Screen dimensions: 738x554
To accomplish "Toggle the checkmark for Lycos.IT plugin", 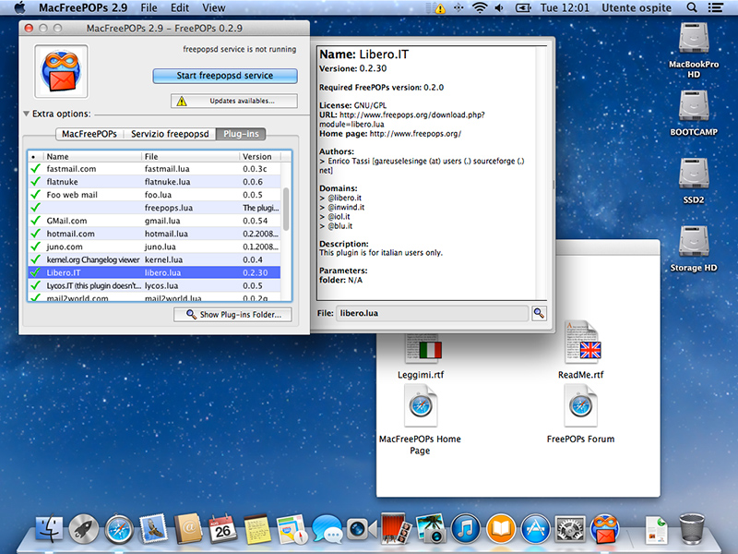I will [x=35, y=285].
